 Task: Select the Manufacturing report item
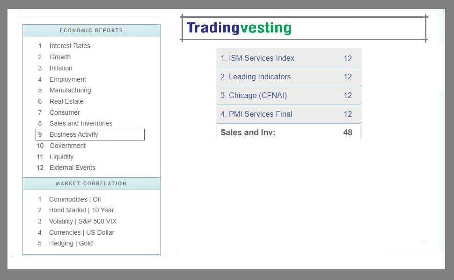[x=70, y=90]
